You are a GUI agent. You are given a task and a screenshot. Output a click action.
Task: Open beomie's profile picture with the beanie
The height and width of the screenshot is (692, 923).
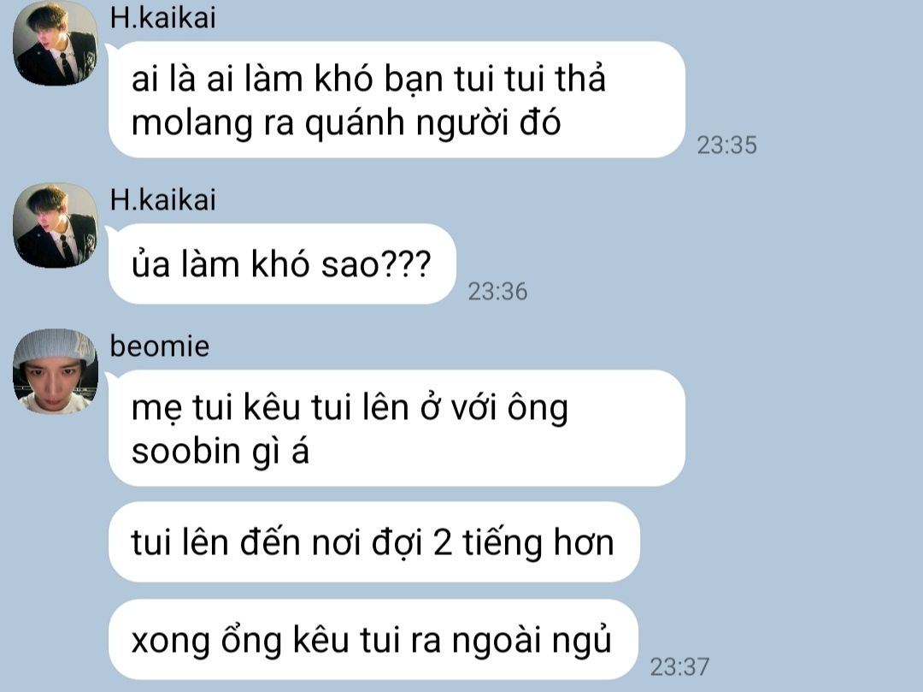click(56, 371)
